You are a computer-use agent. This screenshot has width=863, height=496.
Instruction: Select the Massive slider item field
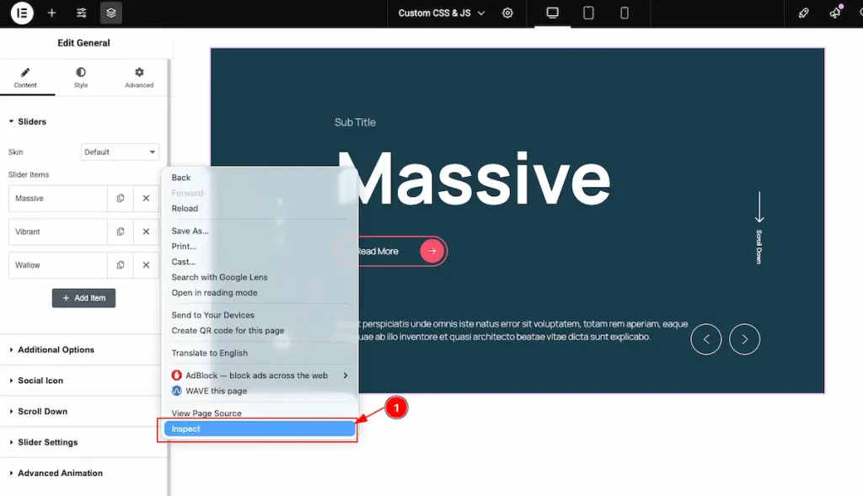(57, 199)
